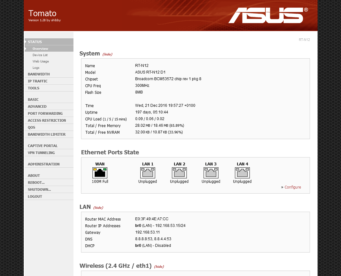Click the Configure link for Ethernet ports
Screen dimensions: 341x276
point(293,187)
